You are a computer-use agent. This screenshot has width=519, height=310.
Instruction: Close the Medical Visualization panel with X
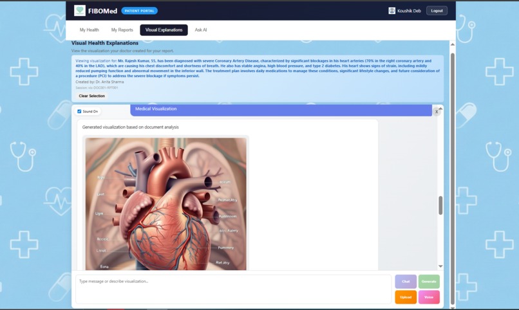tap(437, 112)
